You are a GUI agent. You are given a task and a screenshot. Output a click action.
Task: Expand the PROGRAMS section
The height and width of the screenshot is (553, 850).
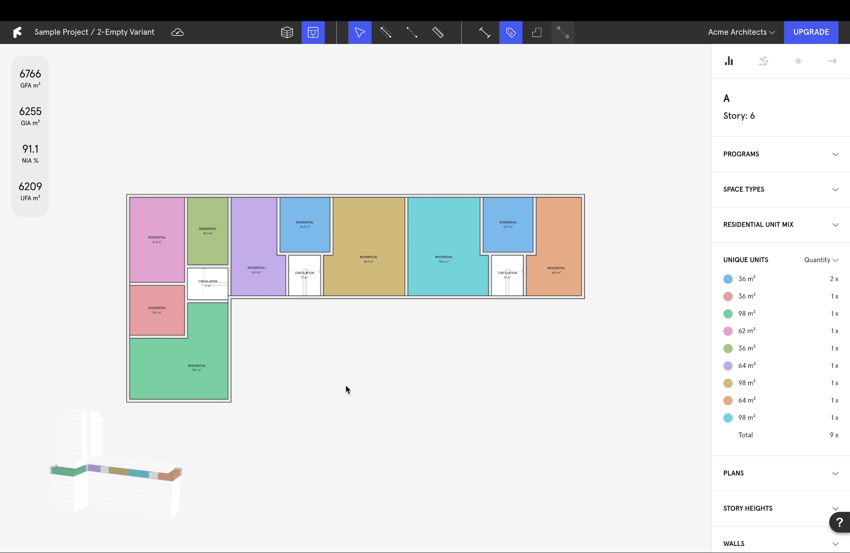coord(781,154)
